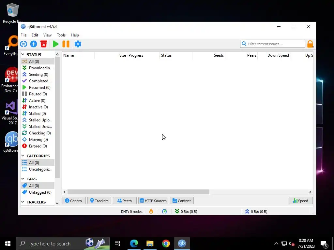The width and height of the screenshot is (334, 250).
Task: Open the Help menu
Action: [75, 35]
